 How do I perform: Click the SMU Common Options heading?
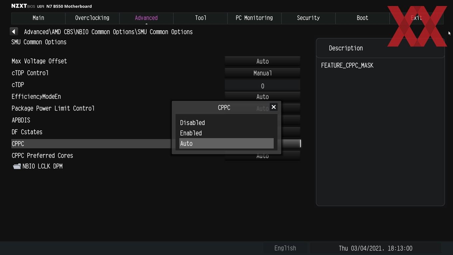(x=39, y=42)
